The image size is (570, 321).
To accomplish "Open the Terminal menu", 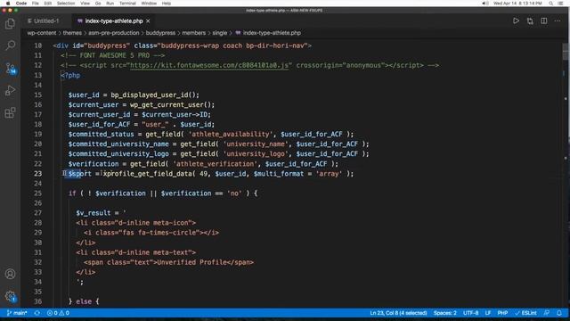I will [127, 4].
